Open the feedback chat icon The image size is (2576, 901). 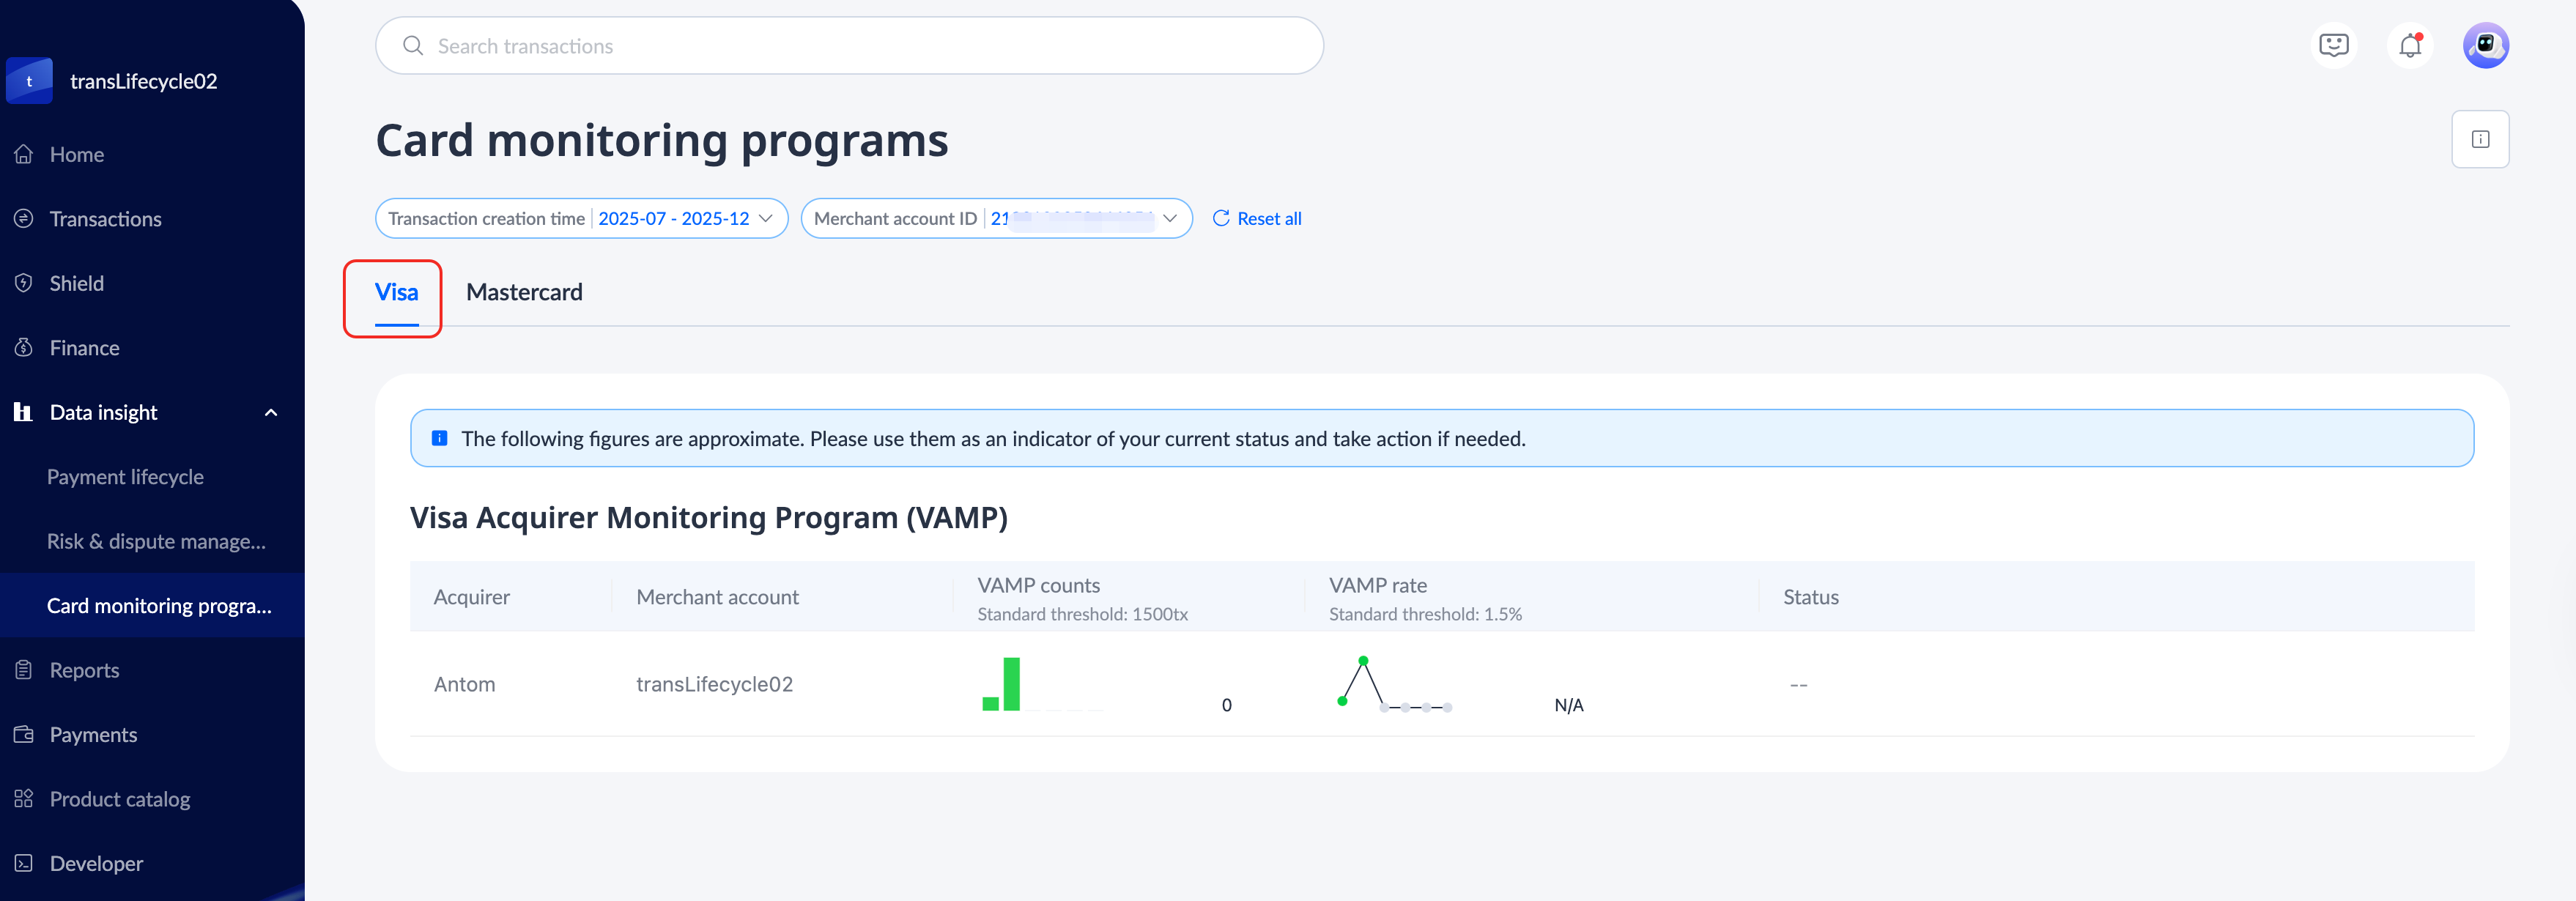2333,45
